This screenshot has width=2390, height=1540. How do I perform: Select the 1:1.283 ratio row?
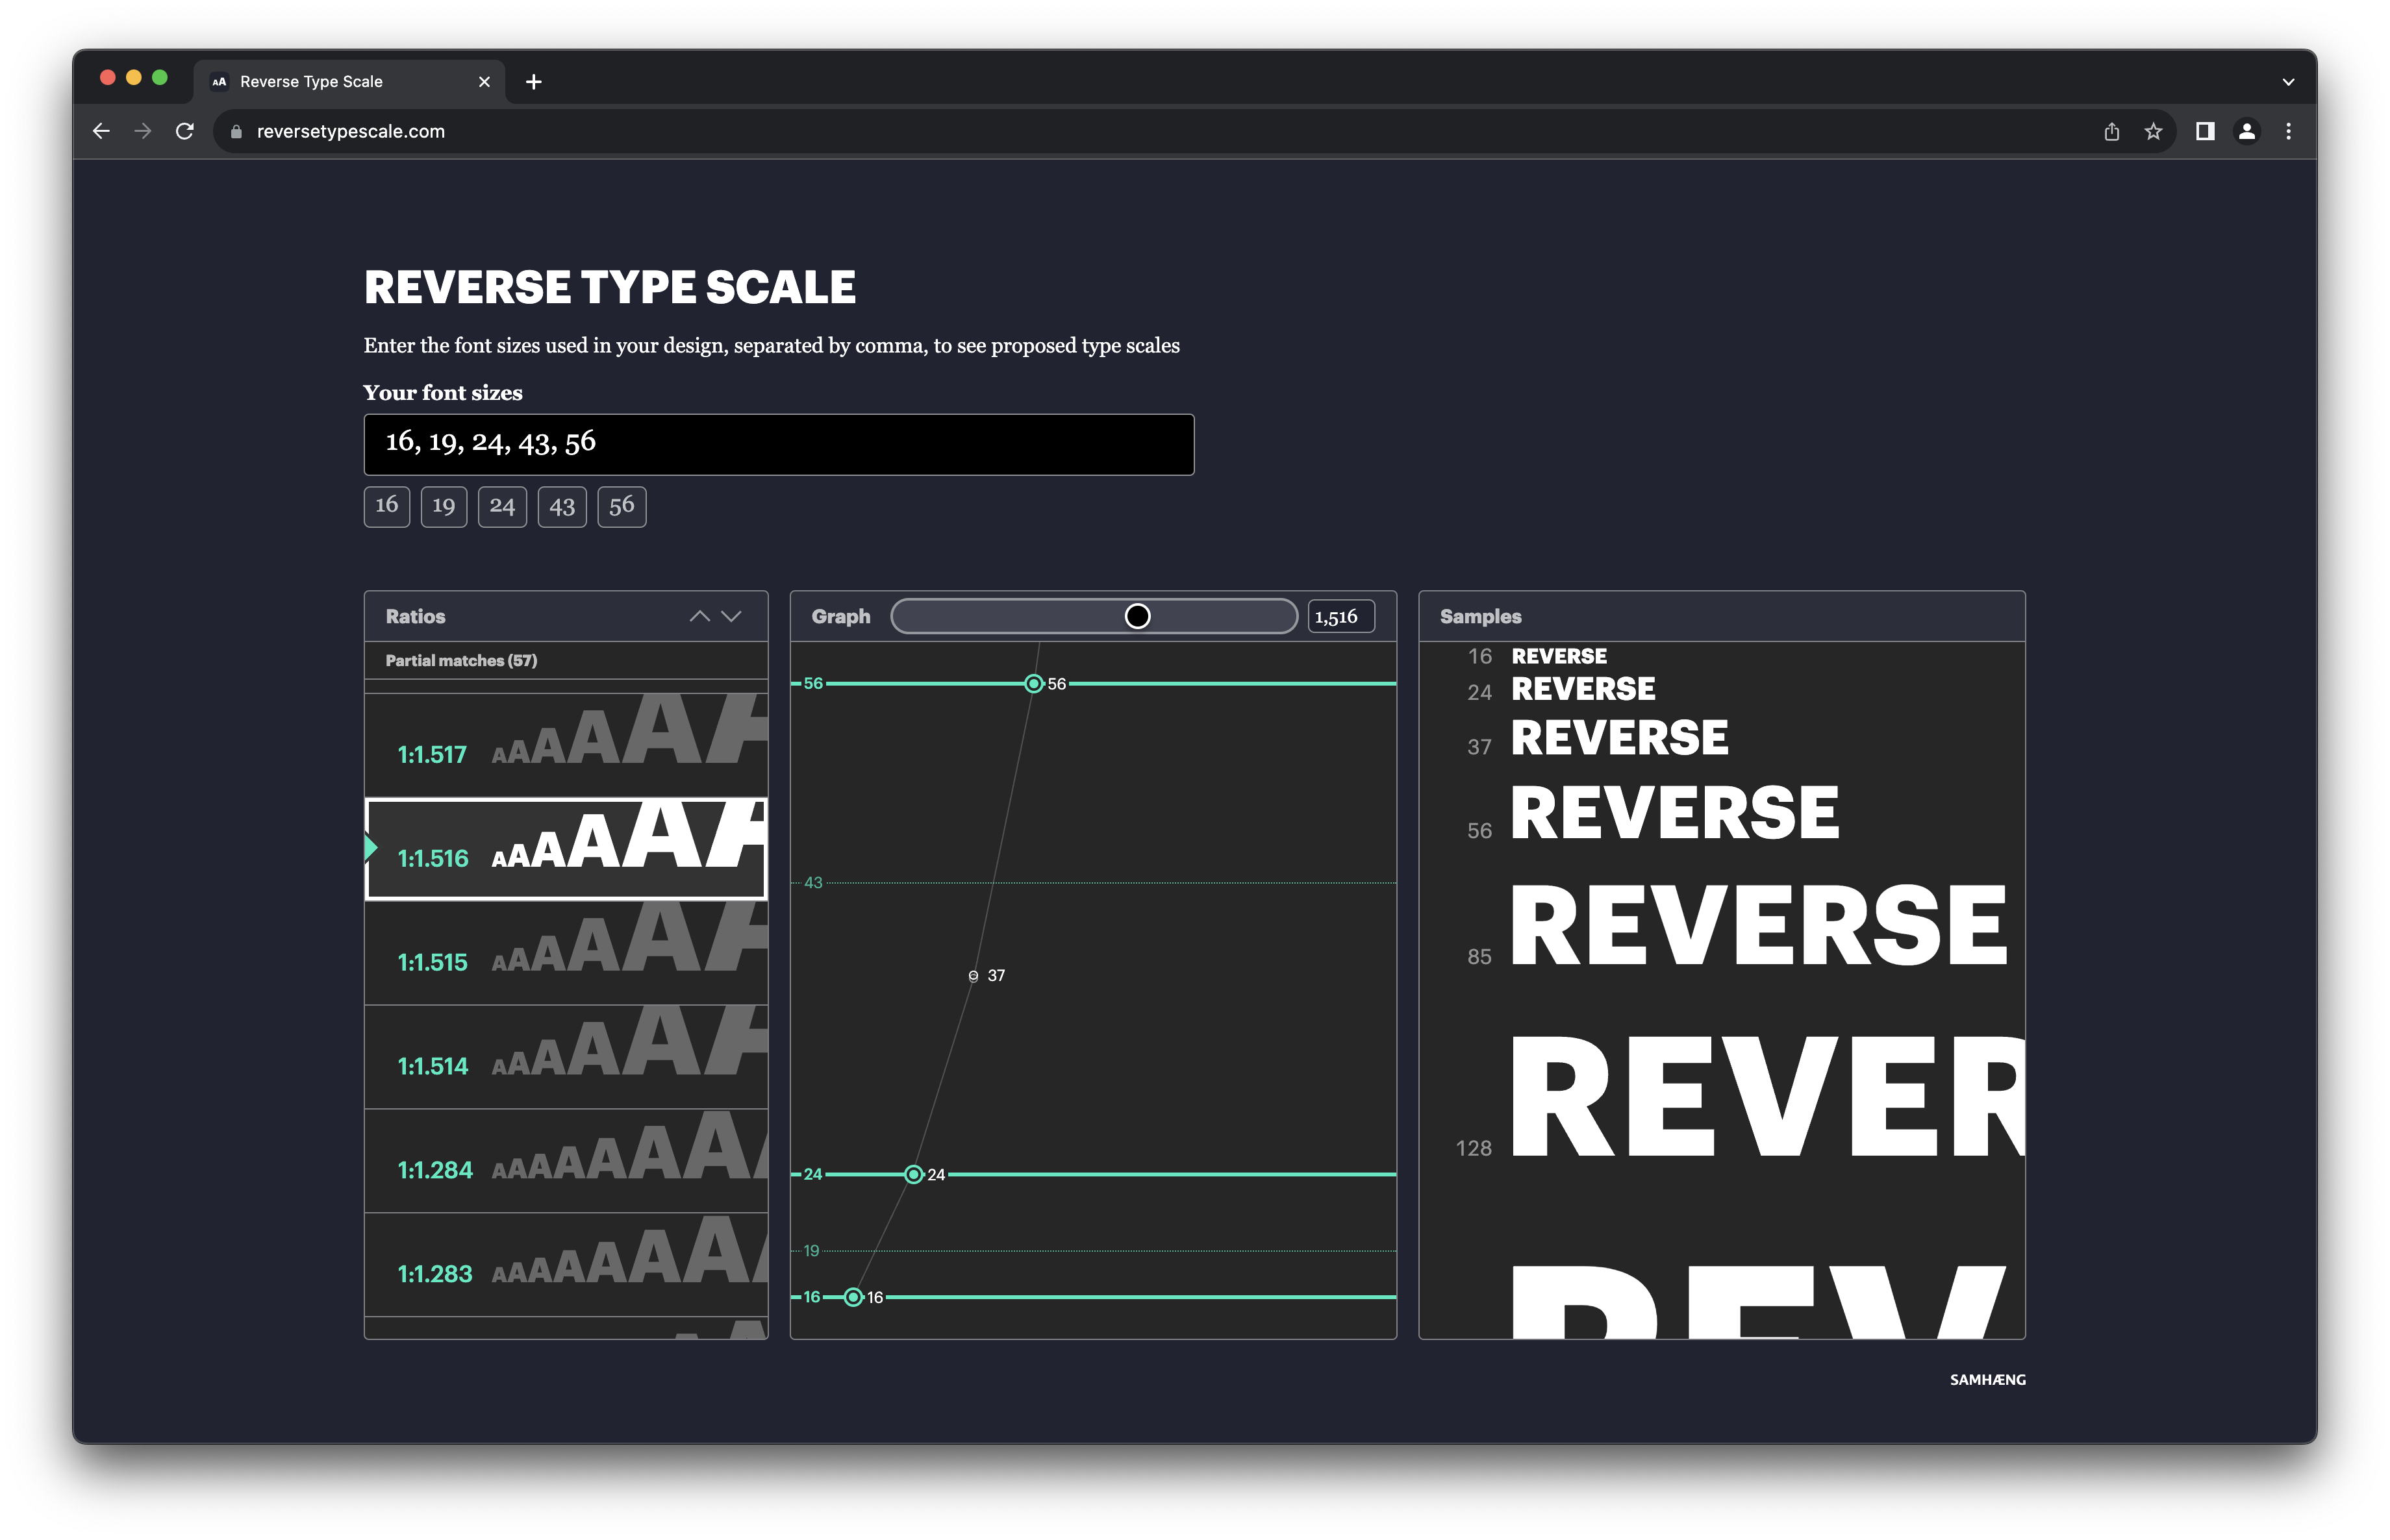[x=566, y=1264]
